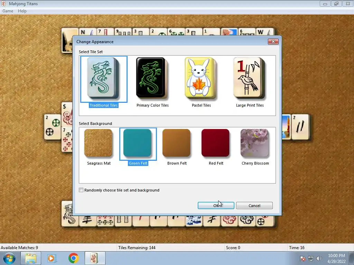Screen dimensions: 354x265
Task: Pick the Pastel Tiles bunny tile
Action: click(201, 78)
